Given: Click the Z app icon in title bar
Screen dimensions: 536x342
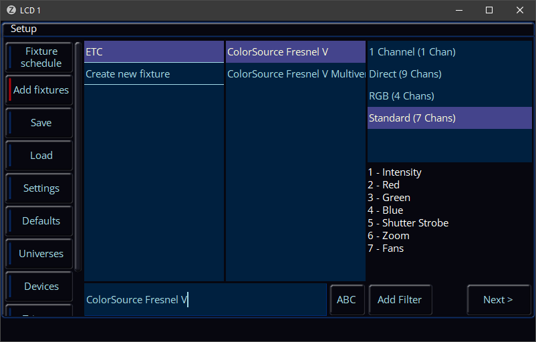Looking at the screenshot, I should pos(11,10).
